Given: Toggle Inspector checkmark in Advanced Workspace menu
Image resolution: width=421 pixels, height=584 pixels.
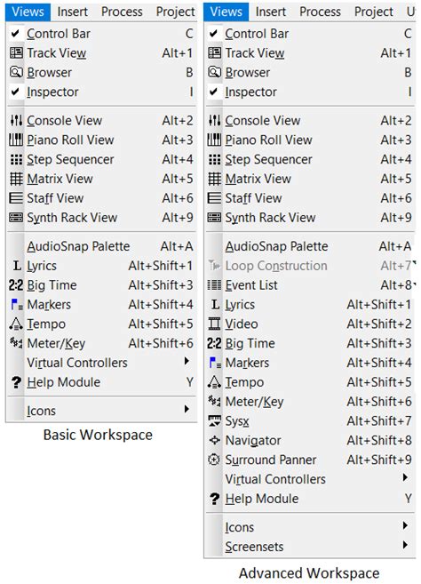Looking at the screenshot, I should [214, 92].
